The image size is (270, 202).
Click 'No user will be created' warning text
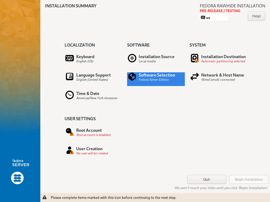point(92,153)
